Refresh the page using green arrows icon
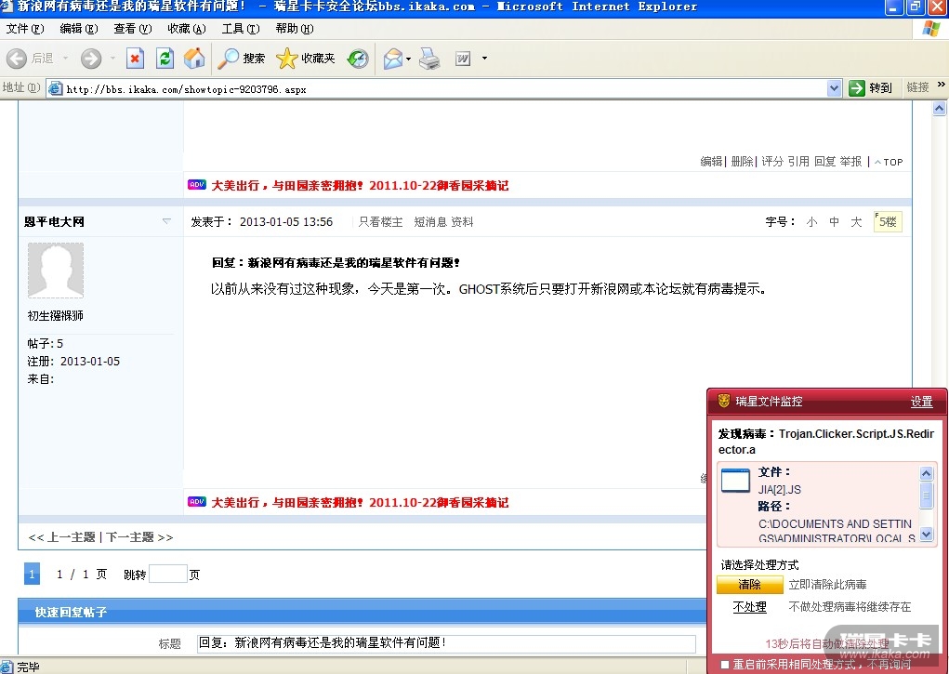Screen dimensions: 949x674 pos(165,59)
